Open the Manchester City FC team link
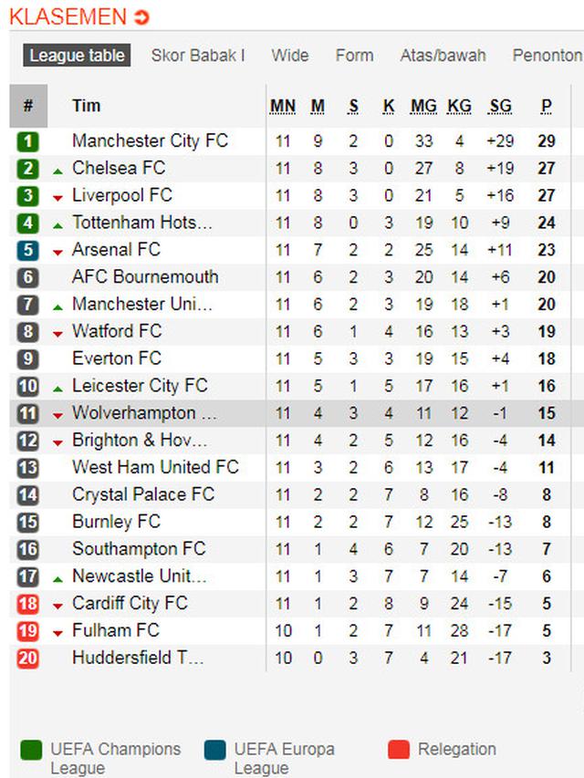 150,141
